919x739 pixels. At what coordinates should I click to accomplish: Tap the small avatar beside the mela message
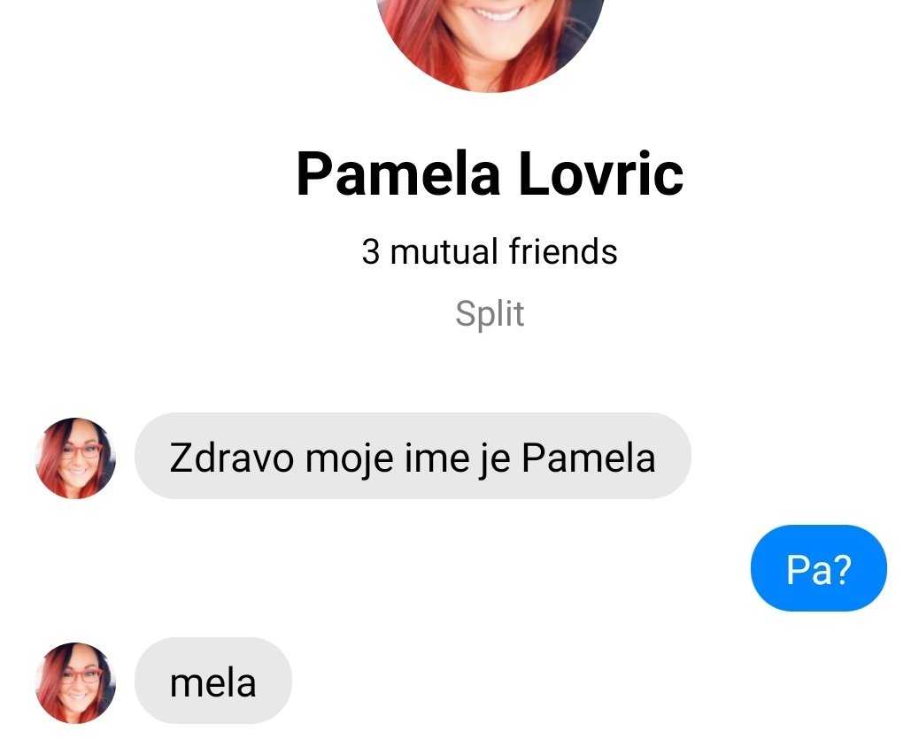[75, 682]
